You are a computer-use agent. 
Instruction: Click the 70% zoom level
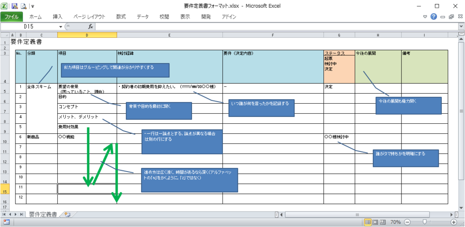pyautogui.click(x=396, y=222)
